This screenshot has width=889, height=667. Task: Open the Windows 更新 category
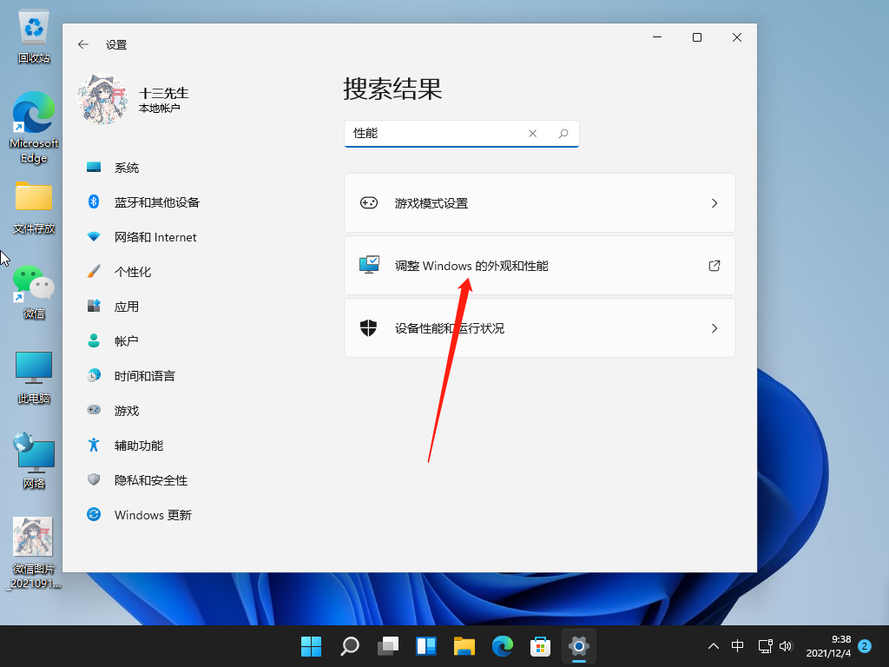(x=153, y=515)
